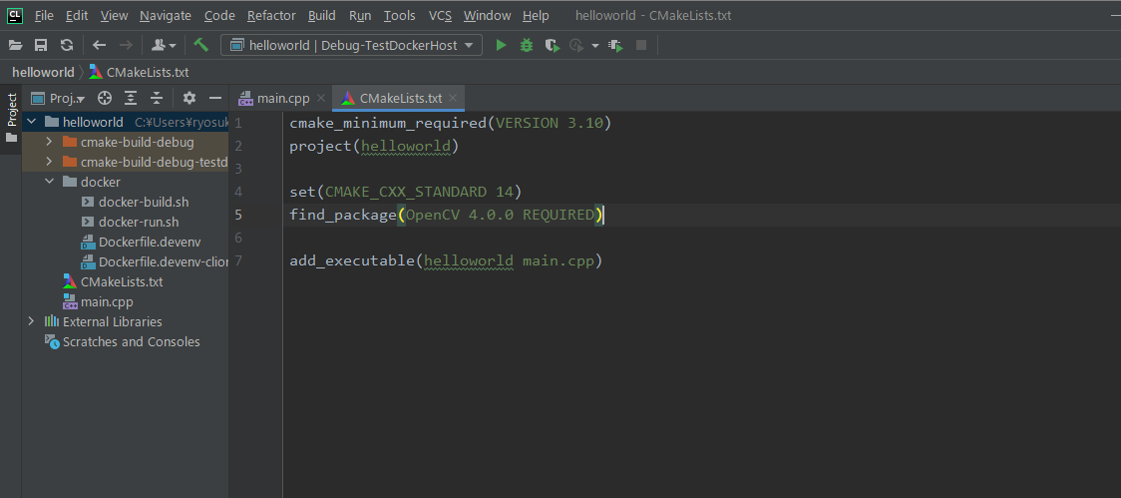Close the CMakeLists.txt editor tab
Screen dimensions: 1121x498
click(x=453, y=98)
